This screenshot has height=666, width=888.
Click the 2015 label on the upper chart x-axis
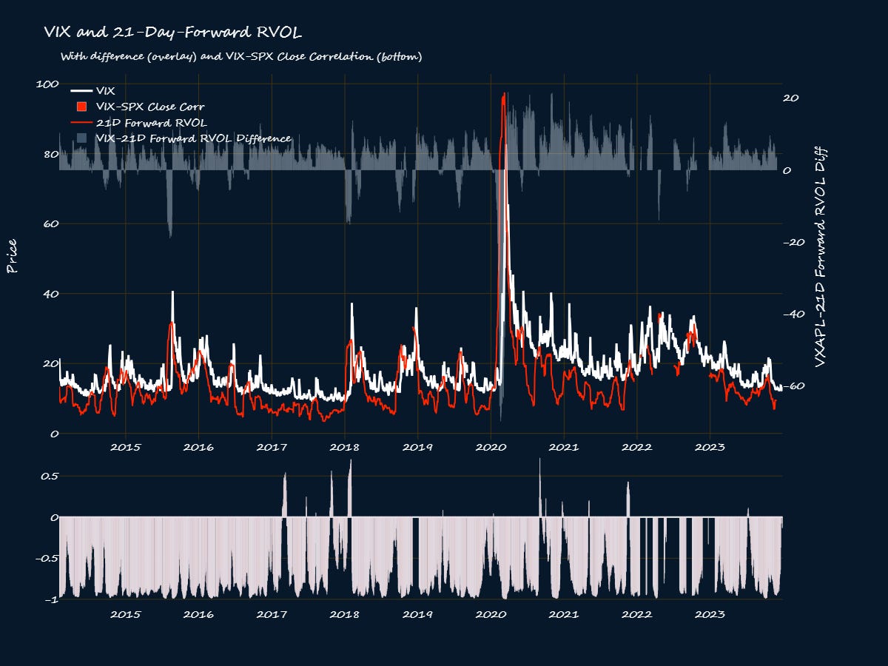(125, 447)
